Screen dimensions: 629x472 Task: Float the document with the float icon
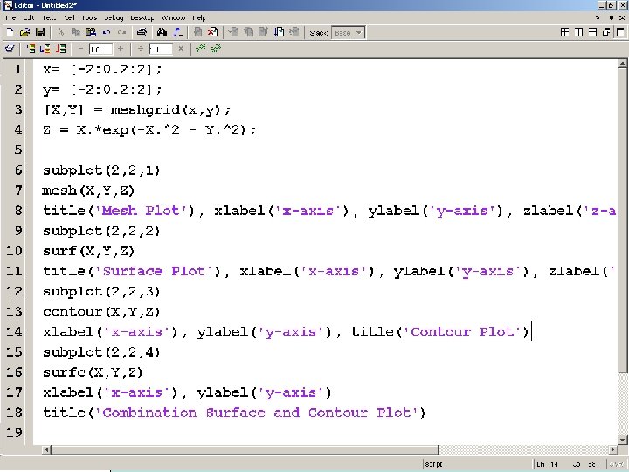click(x=606, y=32)
